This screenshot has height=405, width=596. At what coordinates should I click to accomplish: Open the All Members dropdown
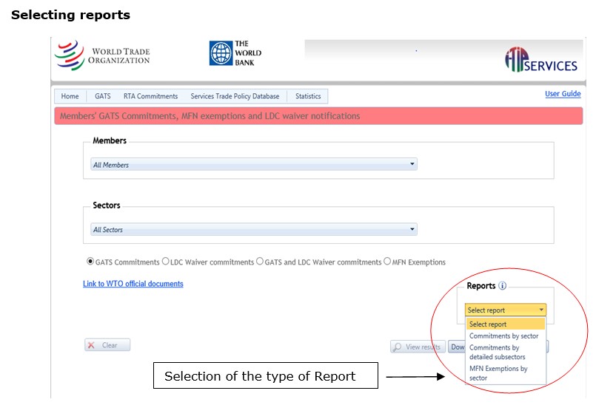(254, 164)
